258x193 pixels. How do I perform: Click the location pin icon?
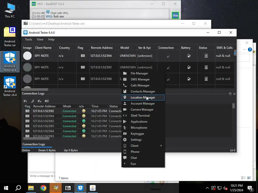pos(125,98)
